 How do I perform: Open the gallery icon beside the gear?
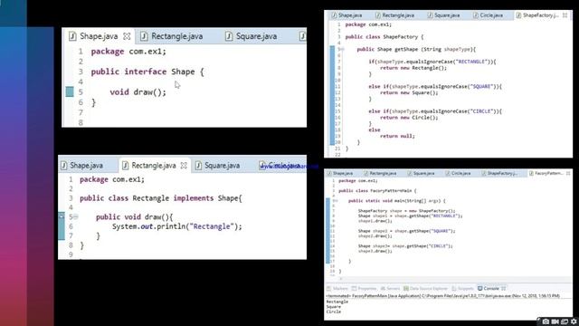(565, 321)
